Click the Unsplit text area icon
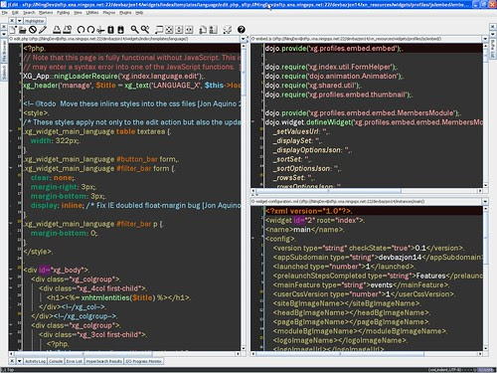497x373 pixels. [x=169, y=30]
